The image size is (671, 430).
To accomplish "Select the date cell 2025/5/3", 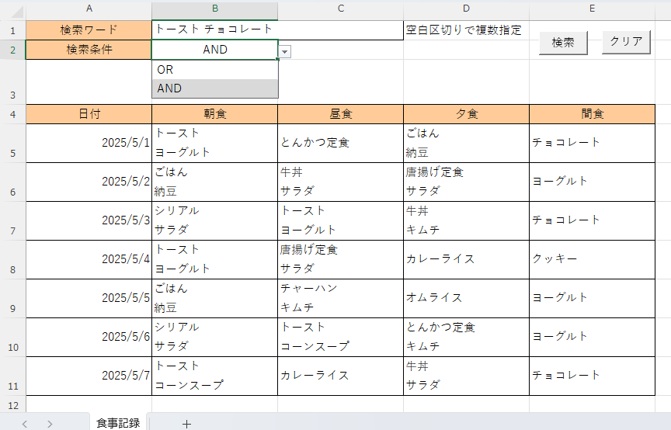I will pos(89,220).
